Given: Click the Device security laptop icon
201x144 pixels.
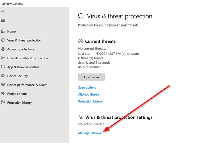Looking at the screenshot, I should pyautogui.click(x=3, y=76).
